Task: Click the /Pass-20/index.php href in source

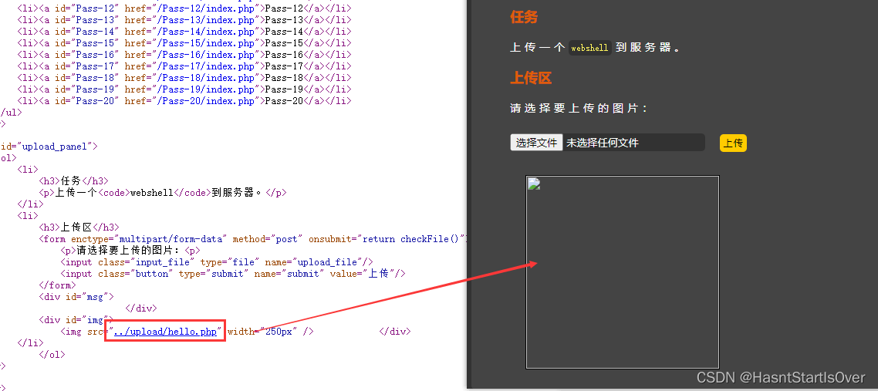Action: click(205, 101)
